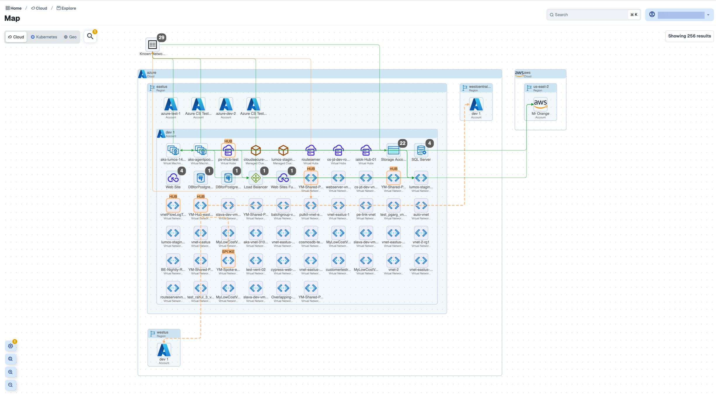The image size is (716, 395).
Task: Select the Load Balancer node
Action: (256, 178)
